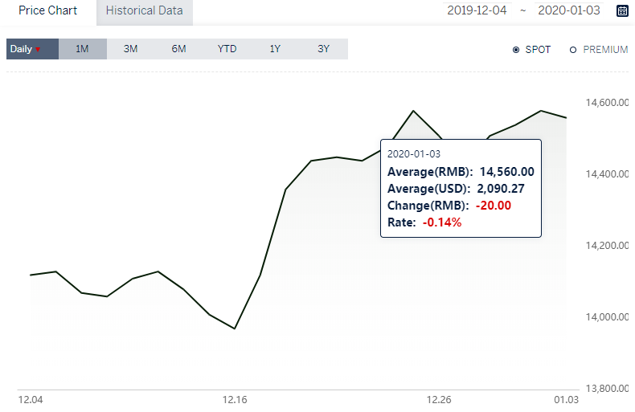
Task: Click the 12.16 low point on chart line
Action: 235,328
